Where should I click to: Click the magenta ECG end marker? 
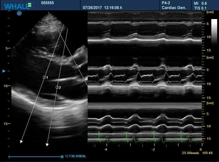(x=202, y=139)
